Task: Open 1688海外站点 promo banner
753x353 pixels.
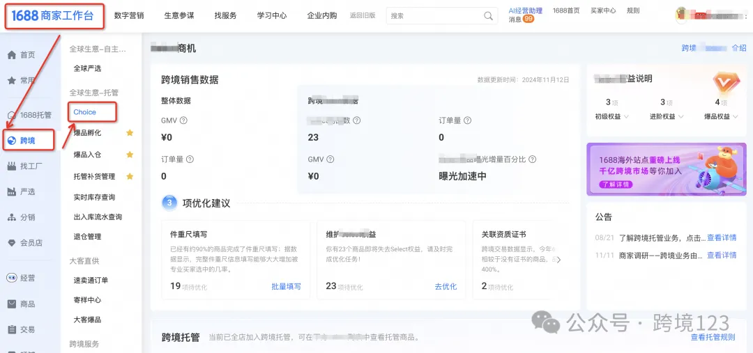Action: coord(665,169)
